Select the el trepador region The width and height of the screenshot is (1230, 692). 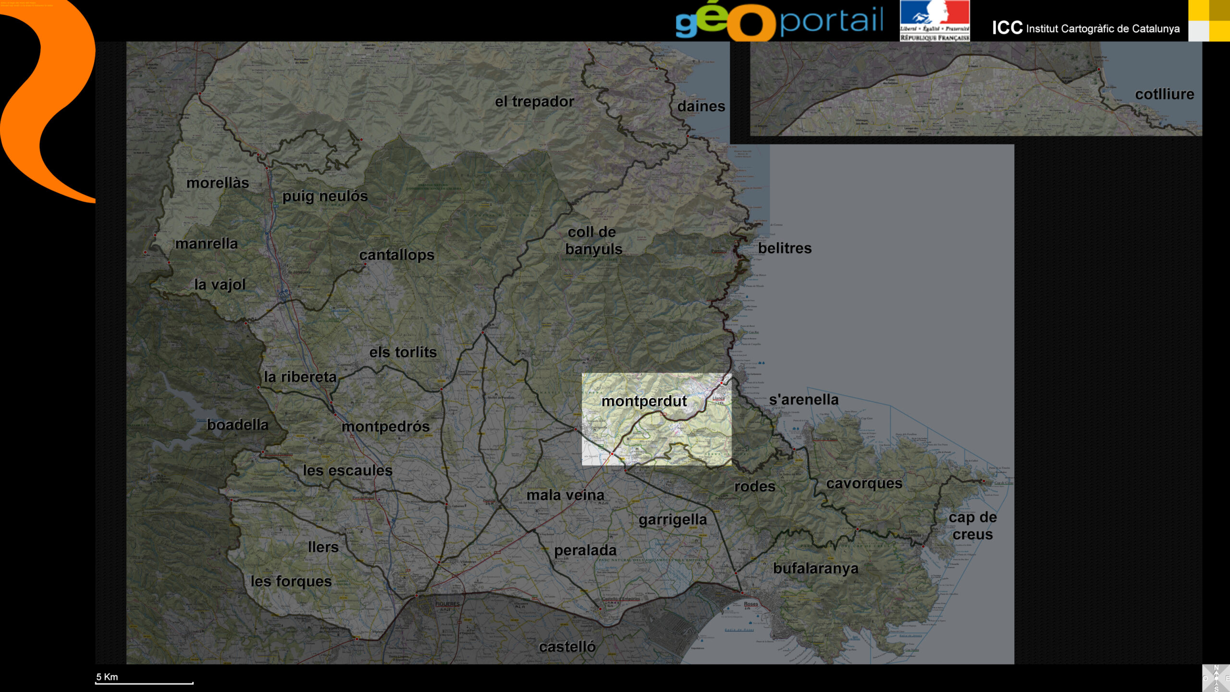(x=534, y=102)
